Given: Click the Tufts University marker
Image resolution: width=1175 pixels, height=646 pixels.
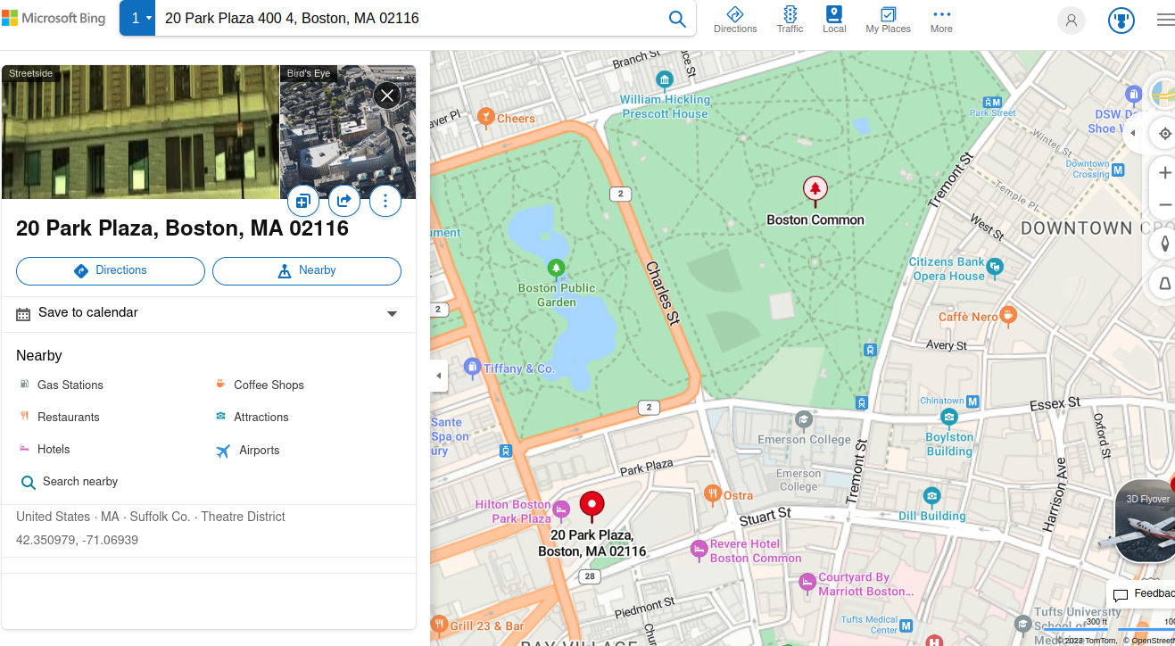Looking at the screenshot, I should pos(1023,623).
